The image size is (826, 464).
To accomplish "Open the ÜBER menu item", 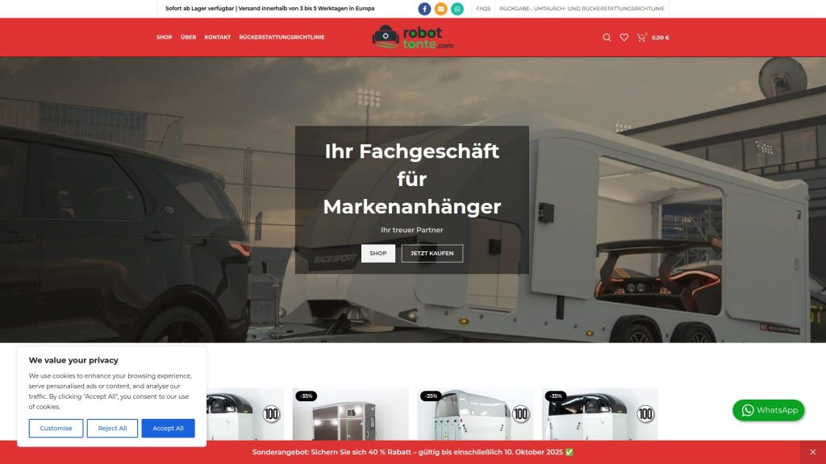I will pos(188,37).
